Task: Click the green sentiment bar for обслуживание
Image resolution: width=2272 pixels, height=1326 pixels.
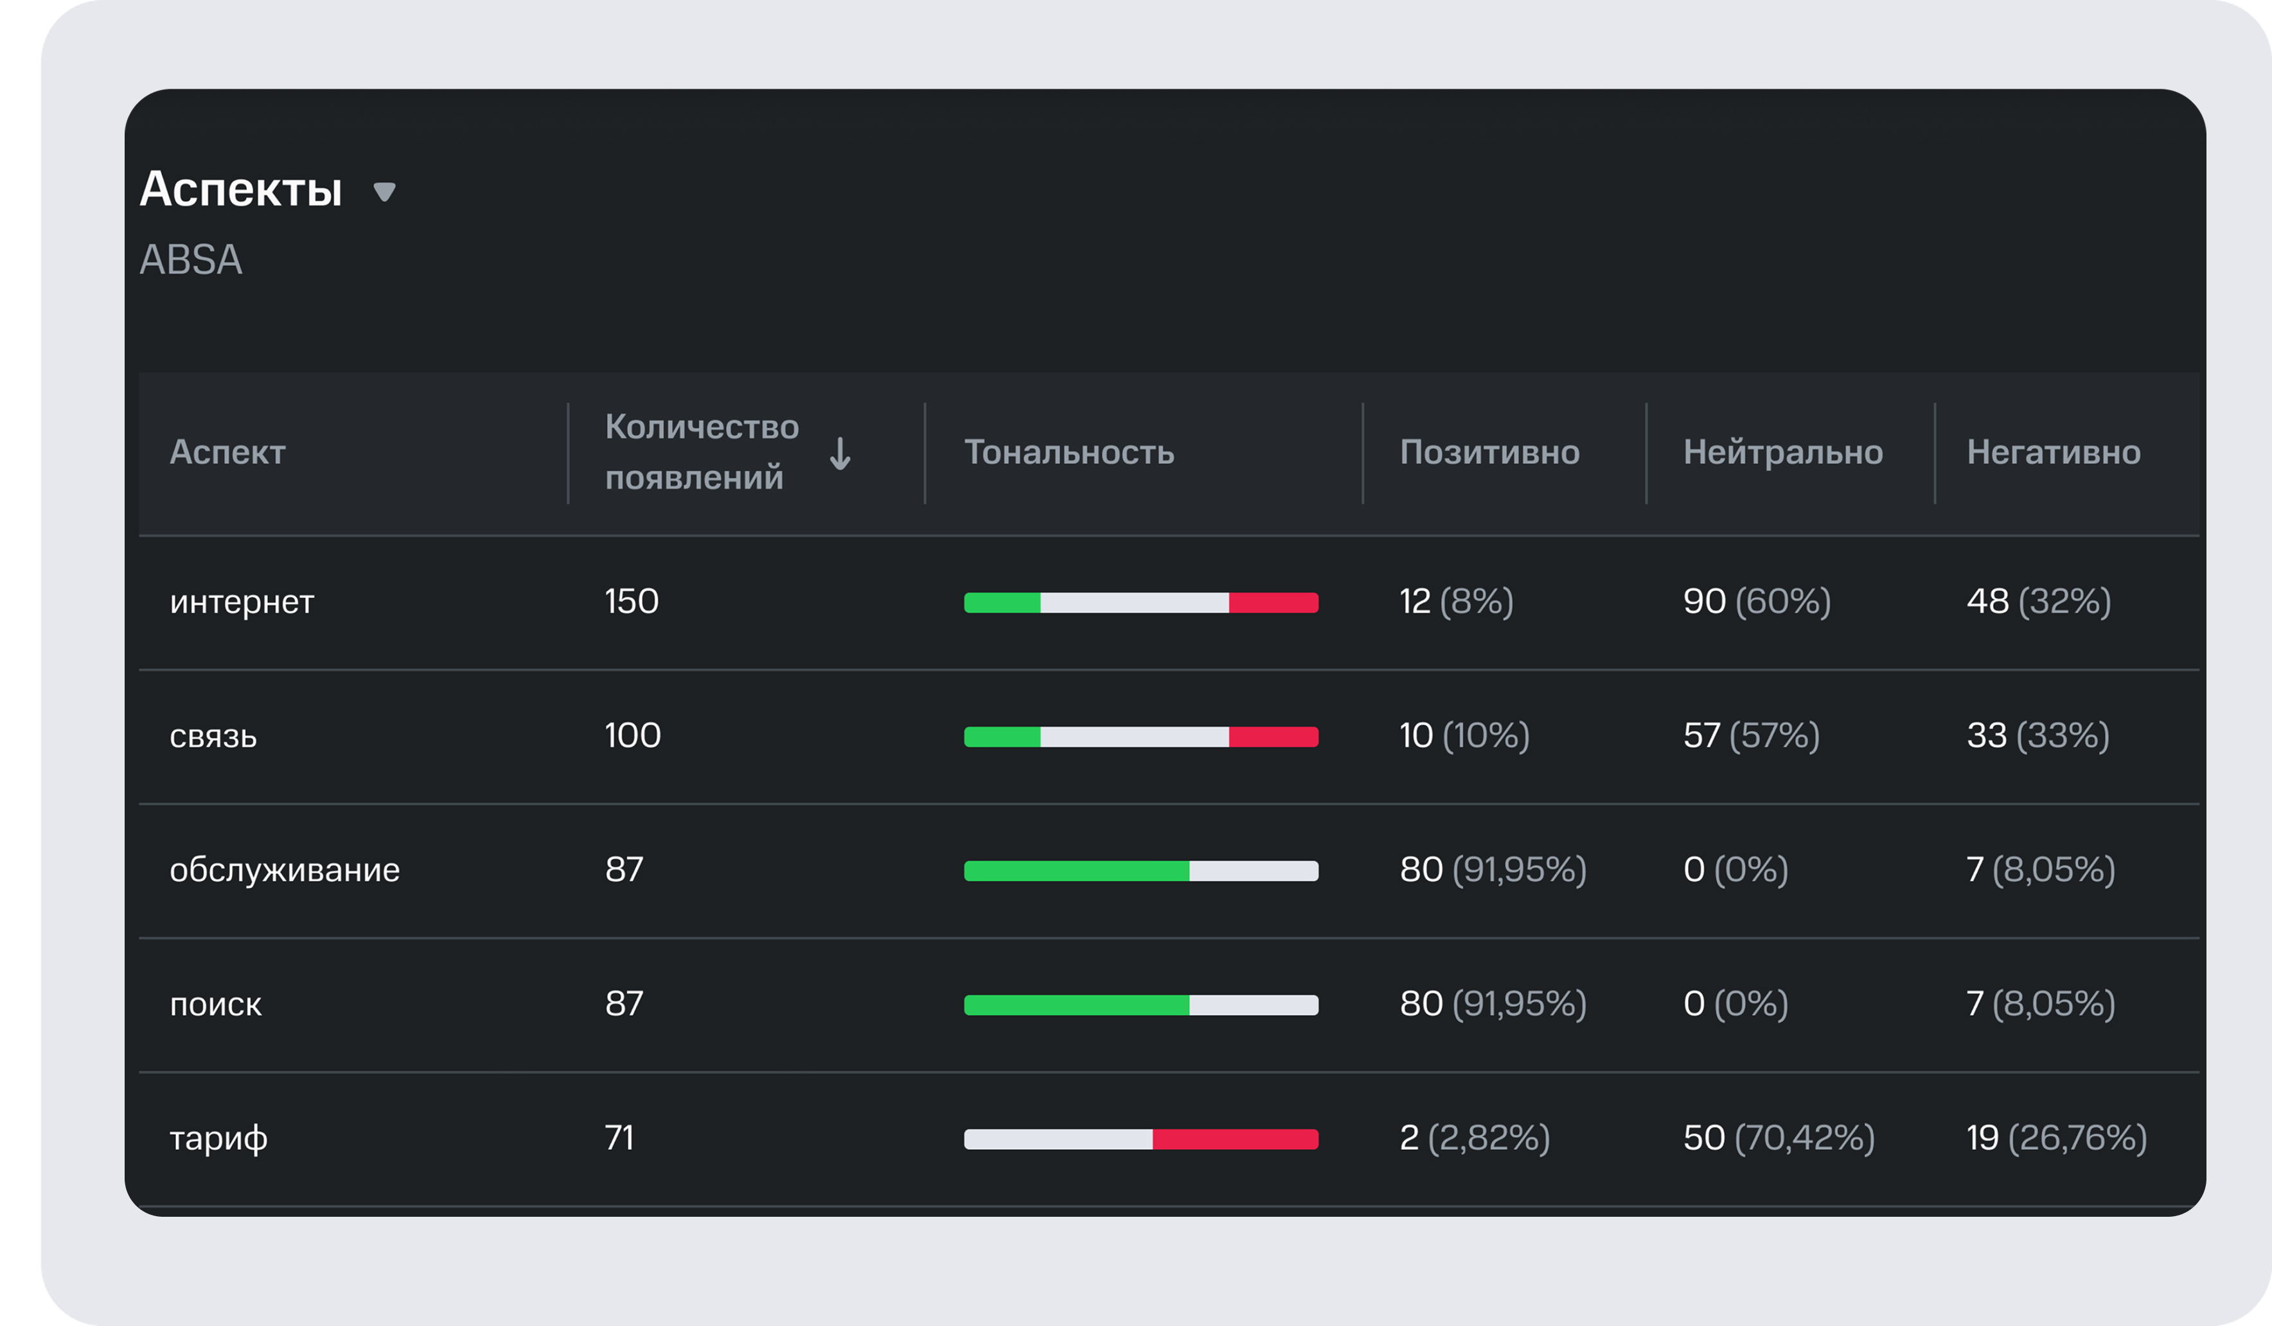Action: pyautogui.click(x=1076, y=871)
